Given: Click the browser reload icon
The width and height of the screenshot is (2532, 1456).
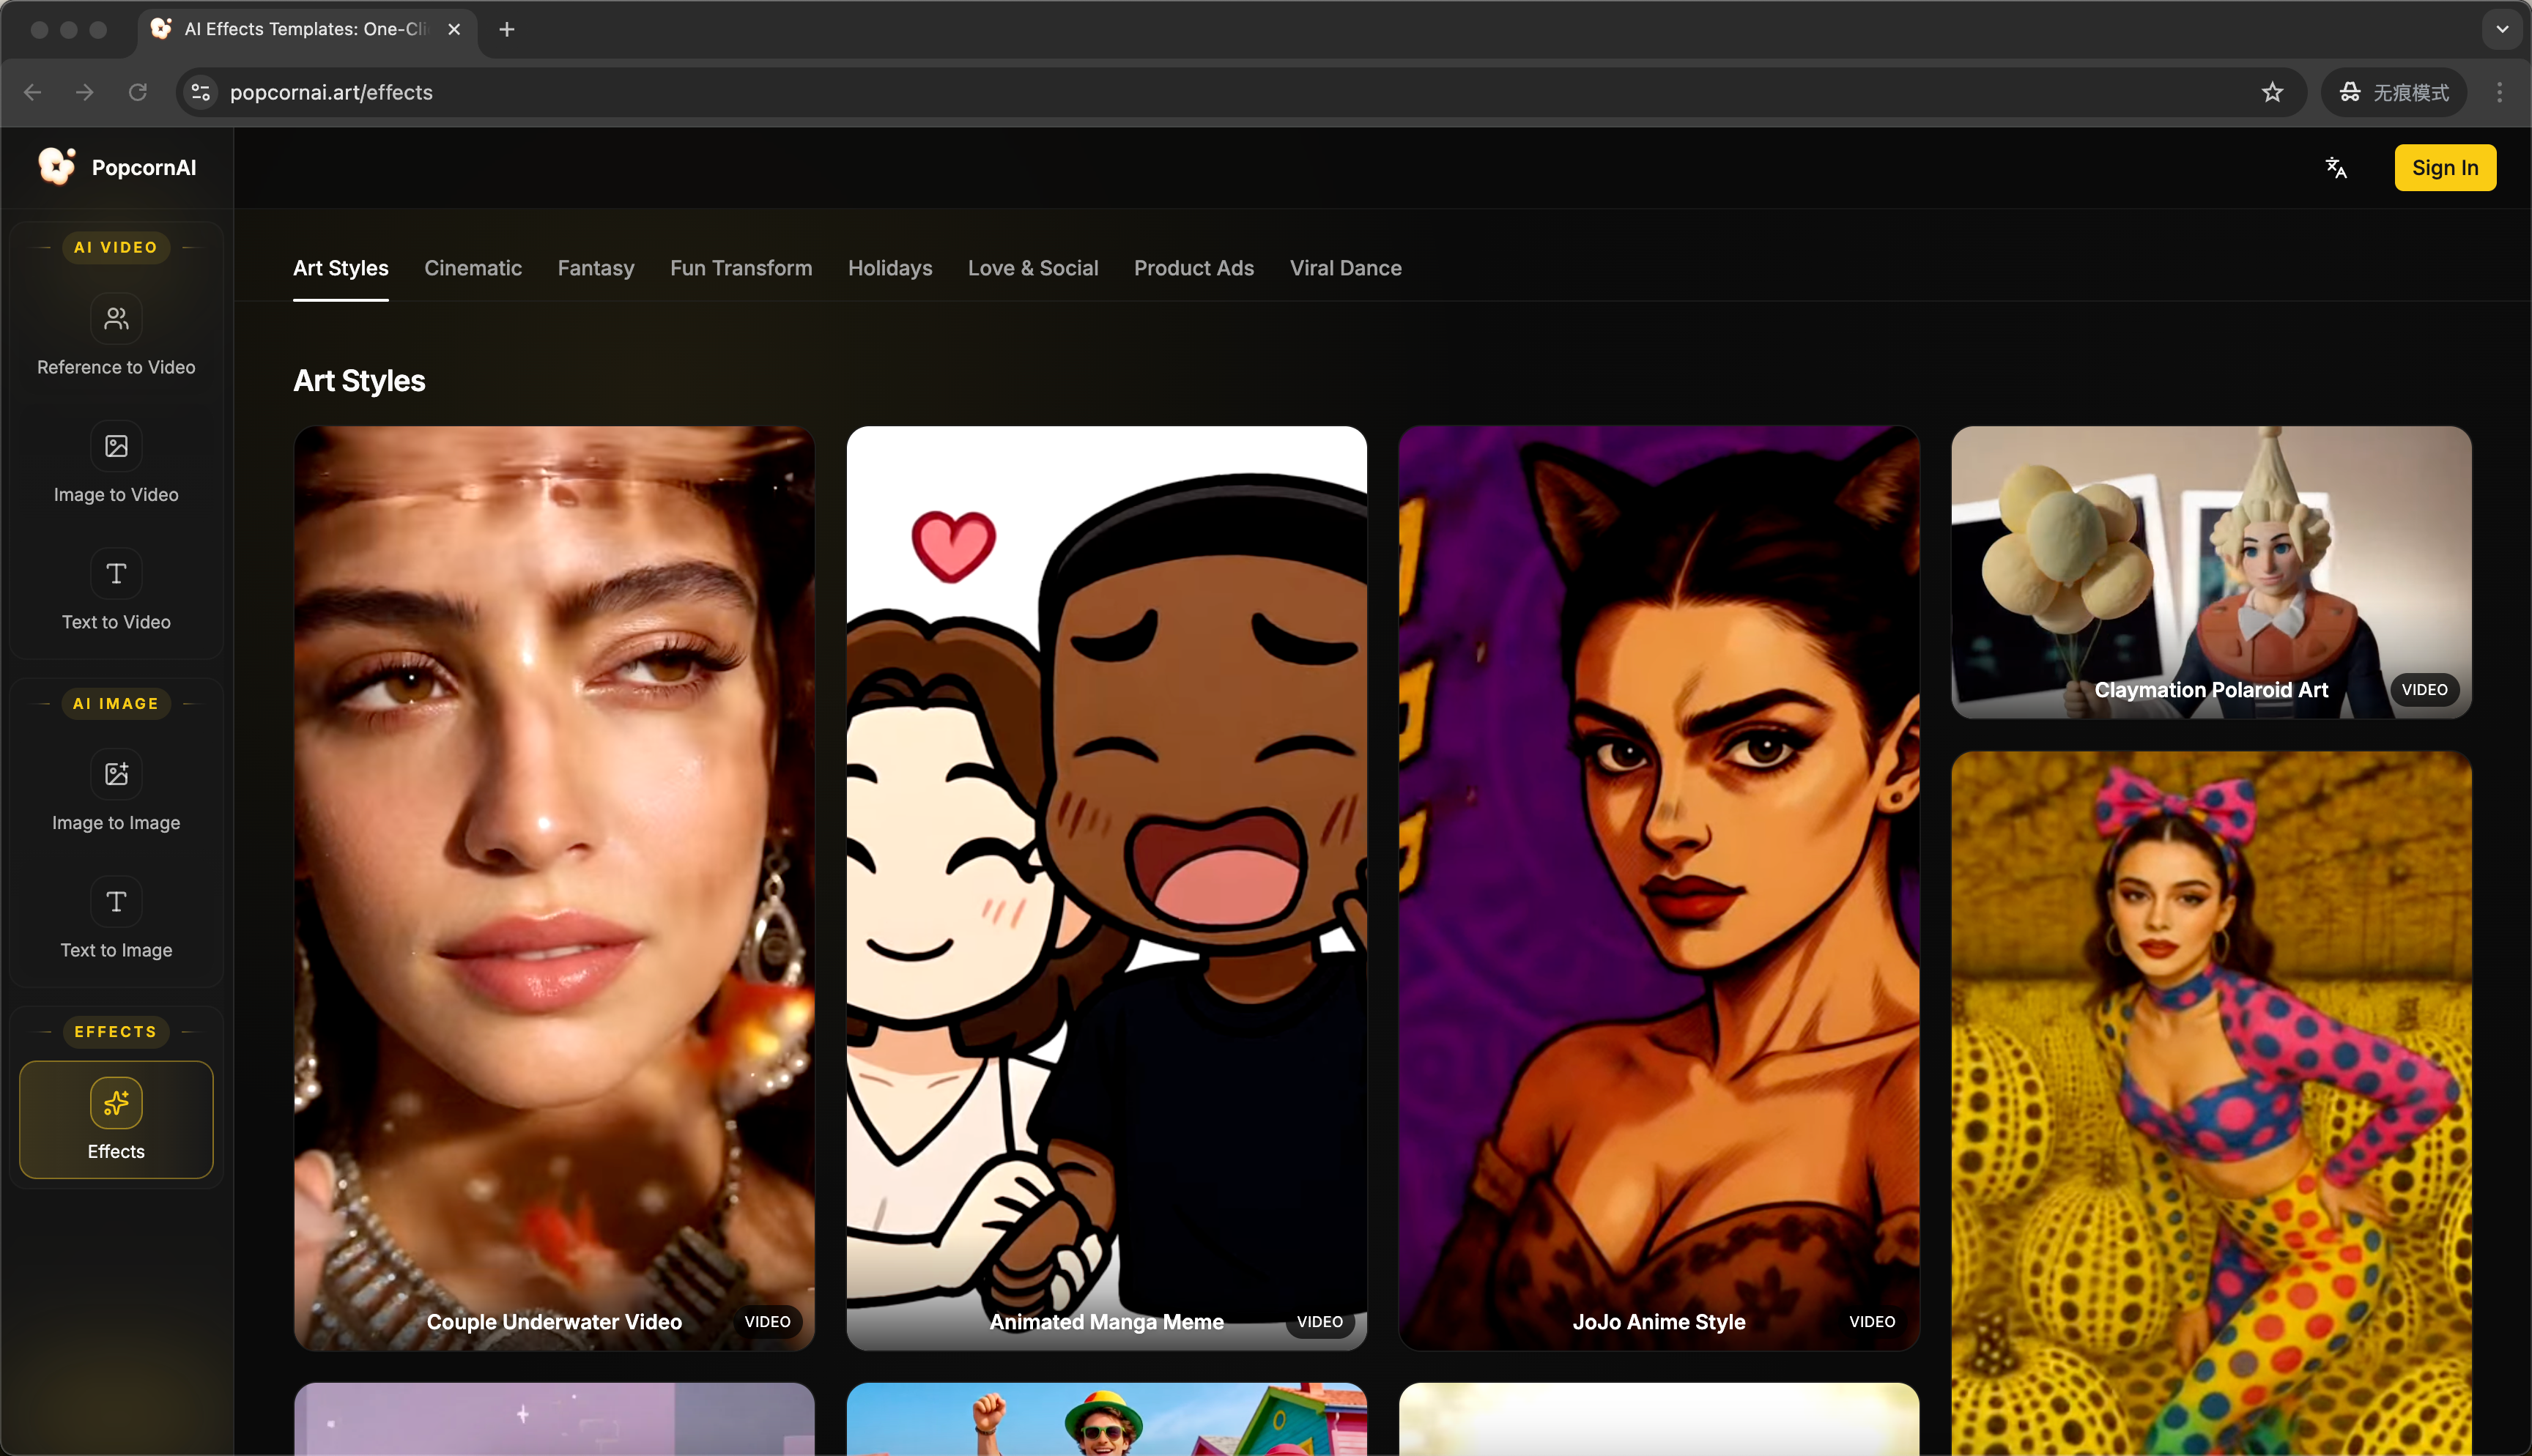Looking at the screenshot, I should [x=138, y=92].
